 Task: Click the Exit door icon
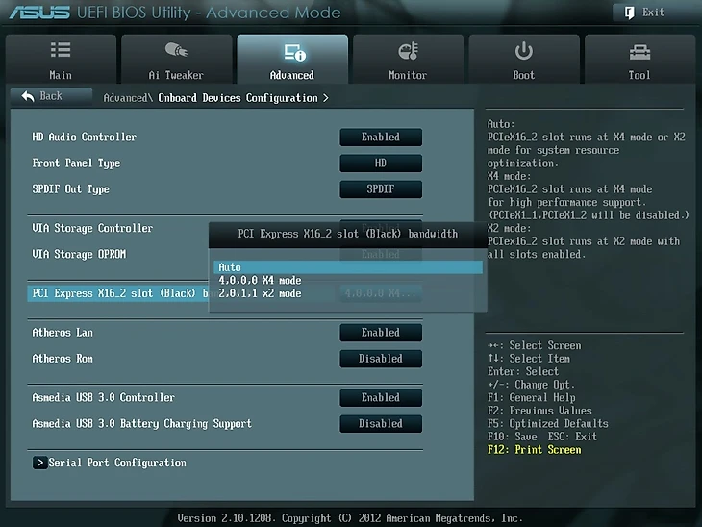629,13
